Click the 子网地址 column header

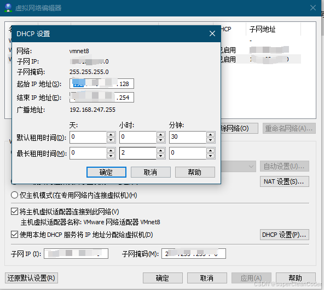(273, 29)
